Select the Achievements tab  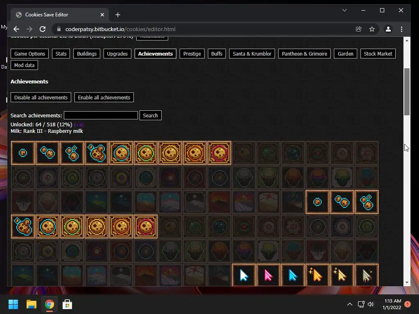[155, 54]
